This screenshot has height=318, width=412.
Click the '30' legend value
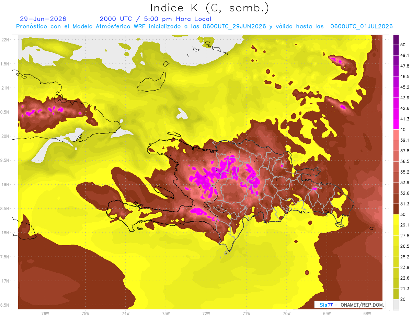[x=403, y=214]
